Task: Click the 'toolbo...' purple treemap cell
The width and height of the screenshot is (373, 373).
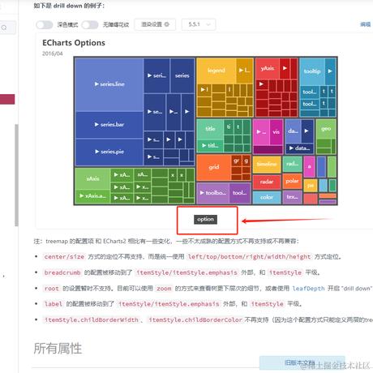Action: pyautogui.click(x=213, y=193)
